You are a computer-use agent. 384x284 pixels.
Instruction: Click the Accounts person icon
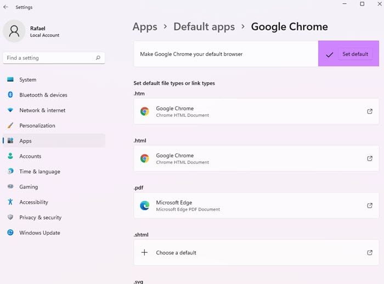click(x=10, y=156)
